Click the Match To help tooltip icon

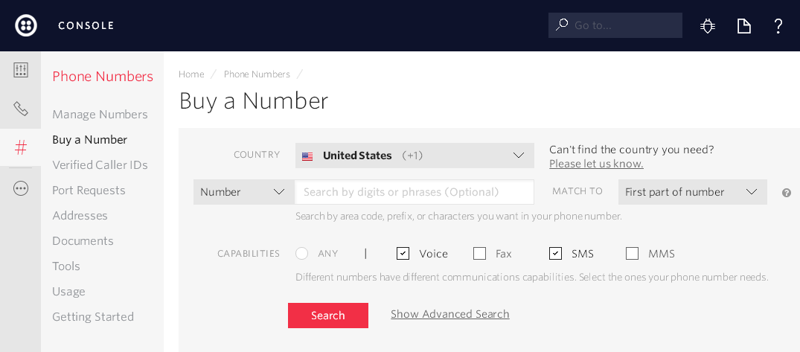tap(787, 193)
